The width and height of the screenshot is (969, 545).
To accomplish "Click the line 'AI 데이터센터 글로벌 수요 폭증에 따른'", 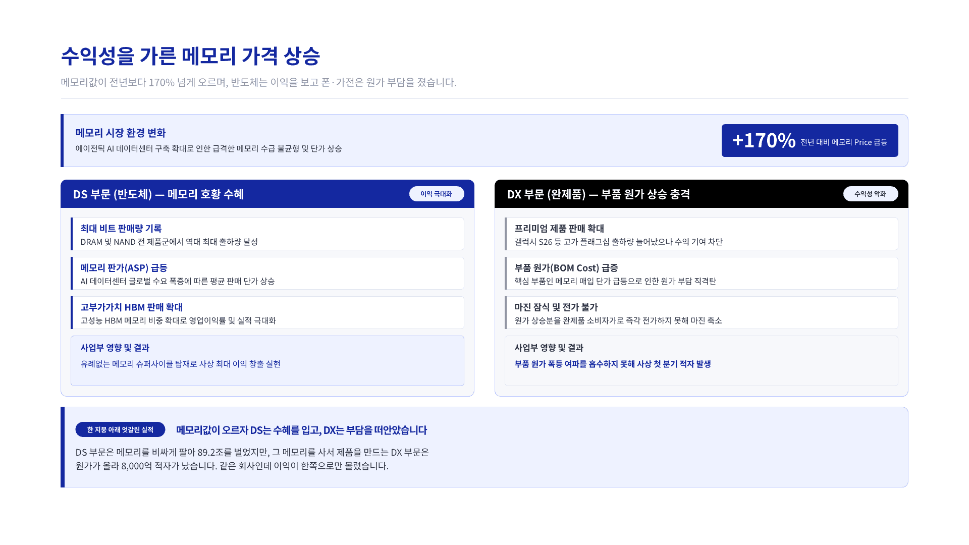I will pyautogui.click(x=178, y=281).
